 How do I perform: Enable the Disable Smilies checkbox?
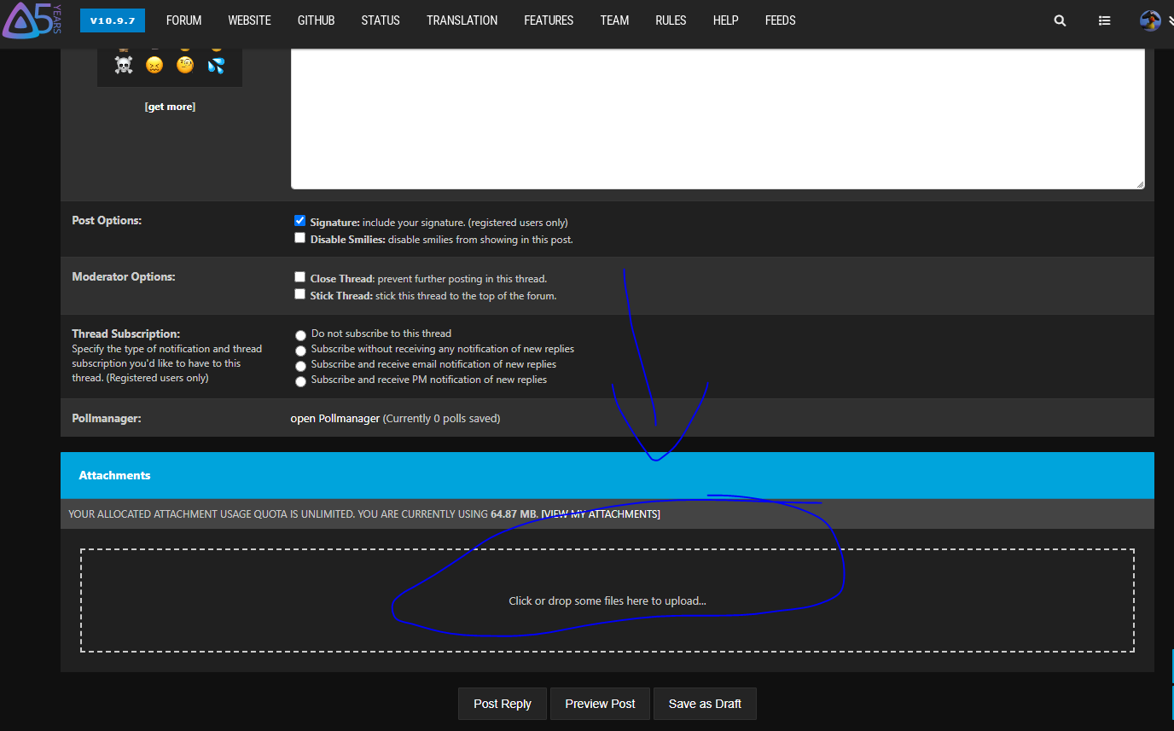(x=299, y=238)
